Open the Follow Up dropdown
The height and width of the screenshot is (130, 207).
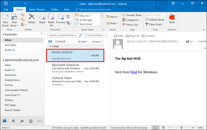click(x=131, y=25)
